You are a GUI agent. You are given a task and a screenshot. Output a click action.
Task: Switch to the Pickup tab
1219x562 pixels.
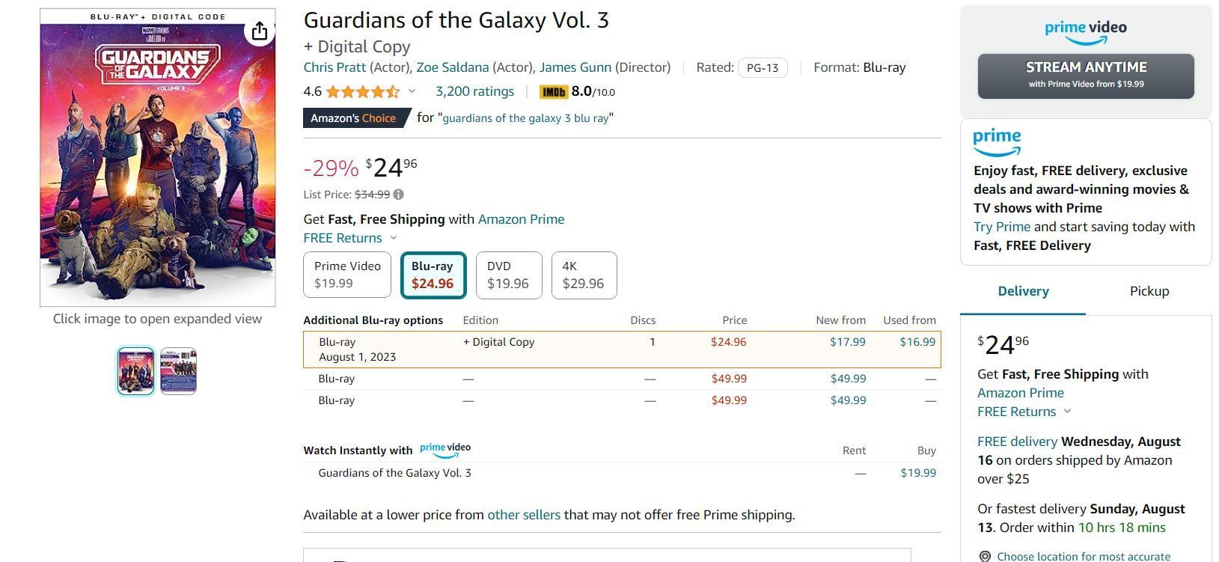coord(1149,291)
